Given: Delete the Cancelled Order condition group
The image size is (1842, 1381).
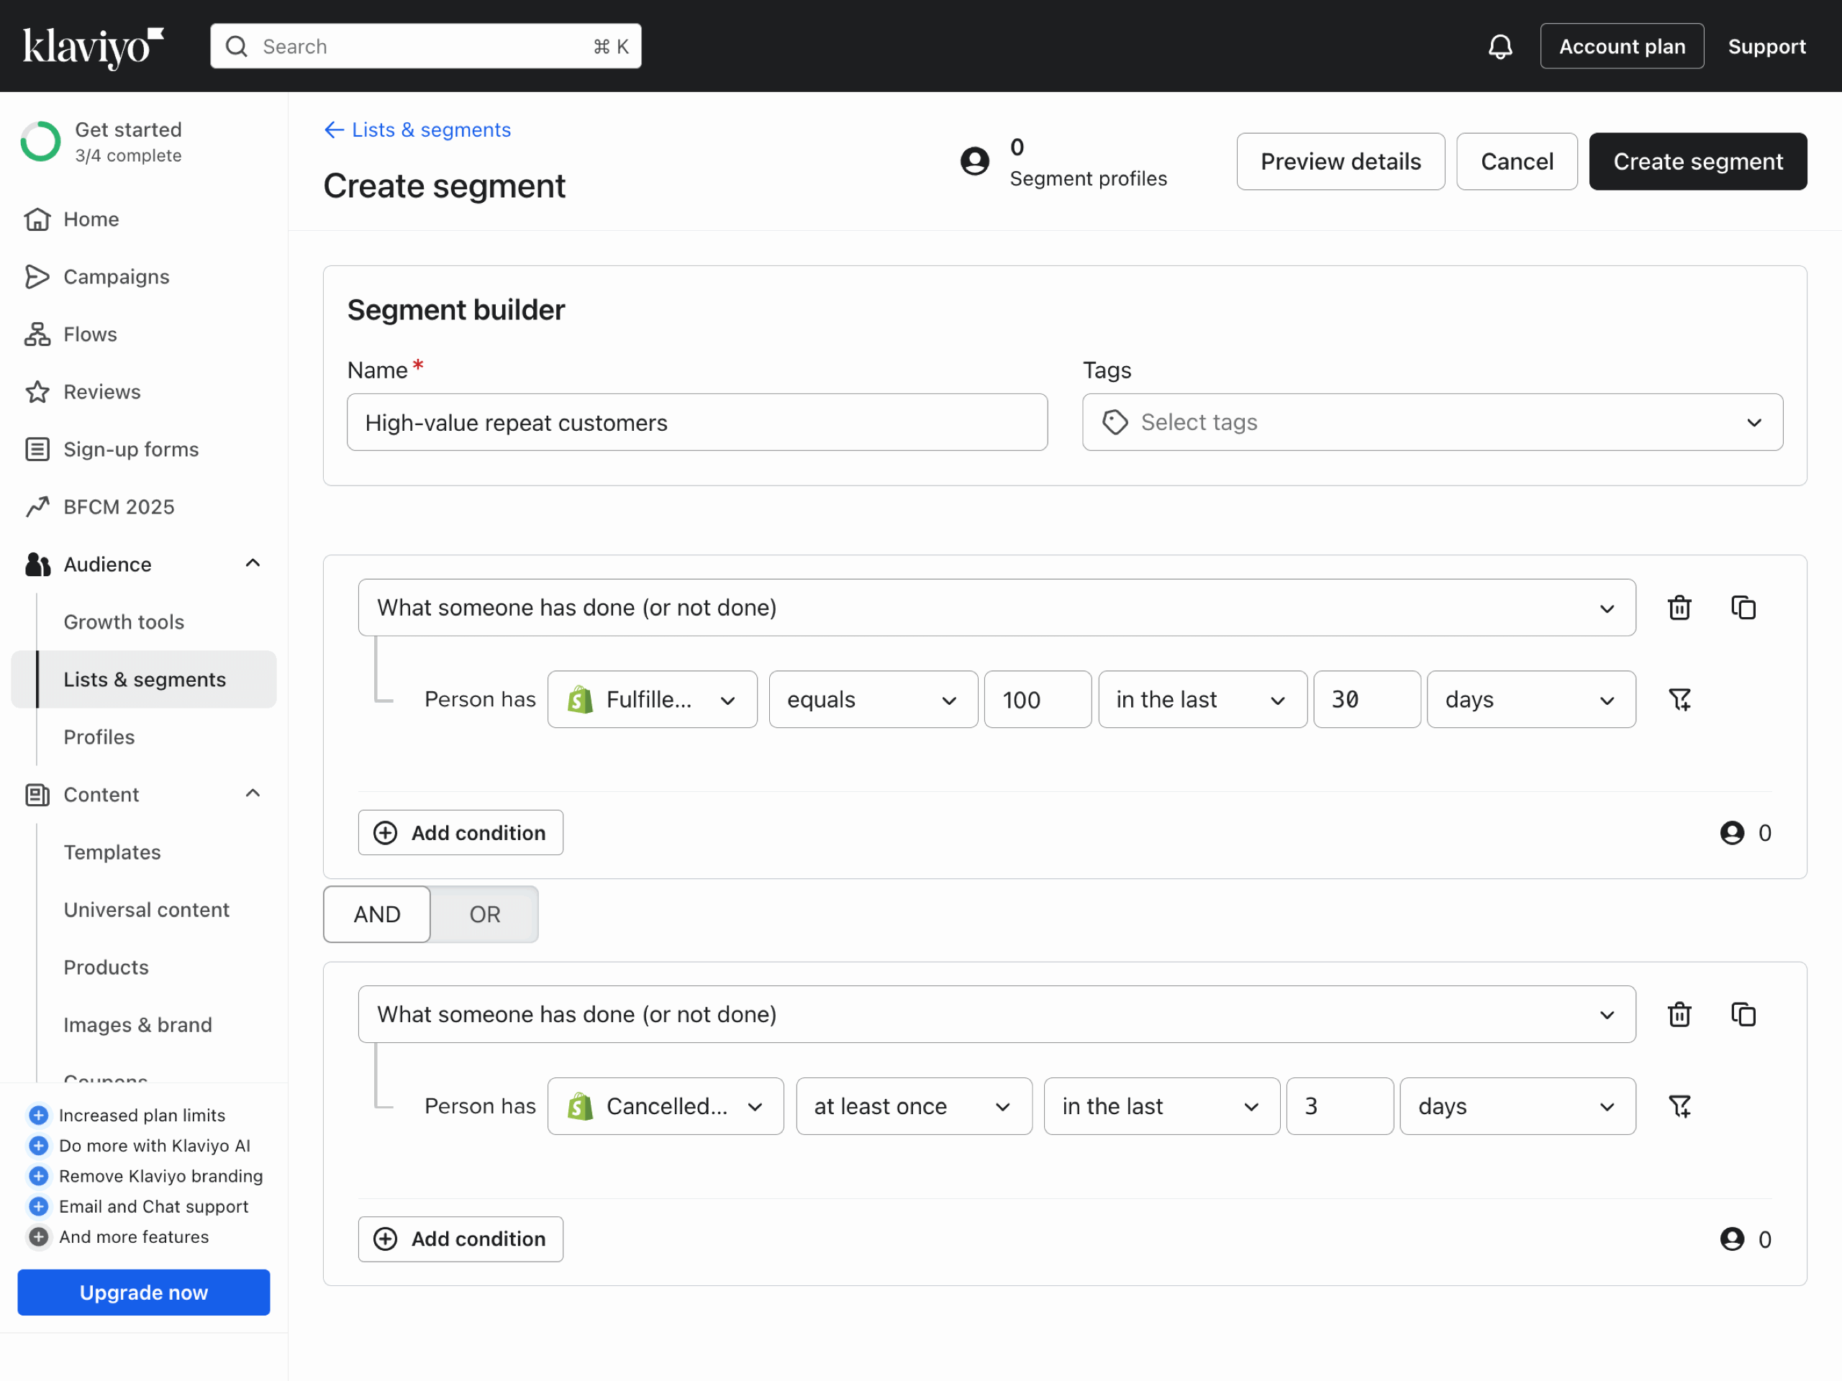Looking at the screenshot, I should coord(1679,1014).
